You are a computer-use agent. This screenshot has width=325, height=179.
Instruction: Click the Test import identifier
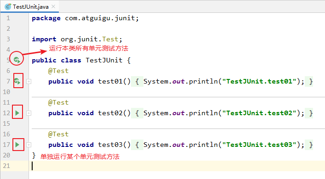coord(110,39)
